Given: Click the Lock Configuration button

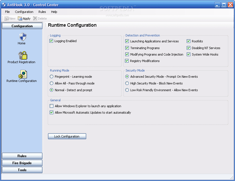Looking at the screenshot, I should click(x=67, y=136).
